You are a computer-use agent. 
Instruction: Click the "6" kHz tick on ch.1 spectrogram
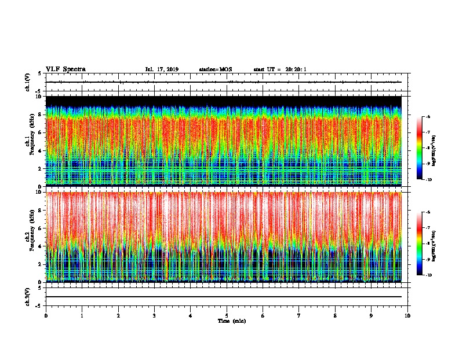pyautogui.click(x=40, y=132)
